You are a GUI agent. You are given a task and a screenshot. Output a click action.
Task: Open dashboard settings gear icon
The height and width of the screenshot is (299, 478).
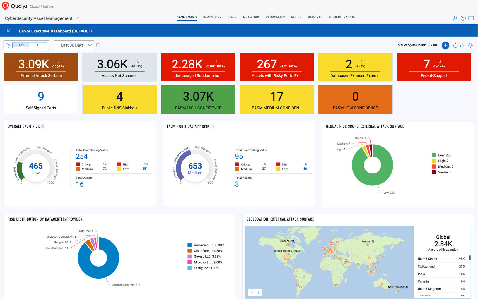click(x=470, y=45)
